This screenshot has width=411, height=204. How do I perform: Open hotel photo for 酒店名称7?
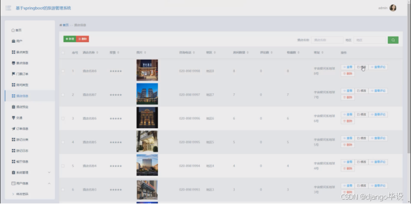point(147,94)
